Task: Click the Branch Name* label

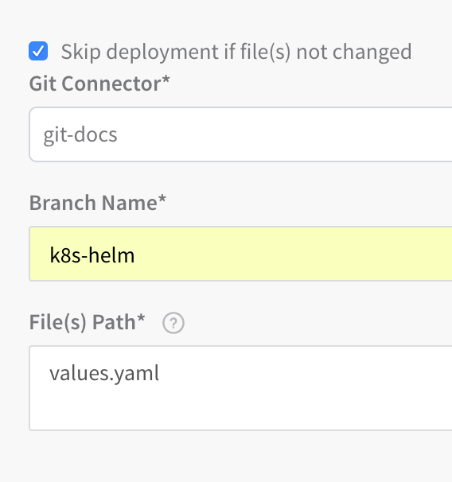Action: pyautogui.click(x=97, y=203)
